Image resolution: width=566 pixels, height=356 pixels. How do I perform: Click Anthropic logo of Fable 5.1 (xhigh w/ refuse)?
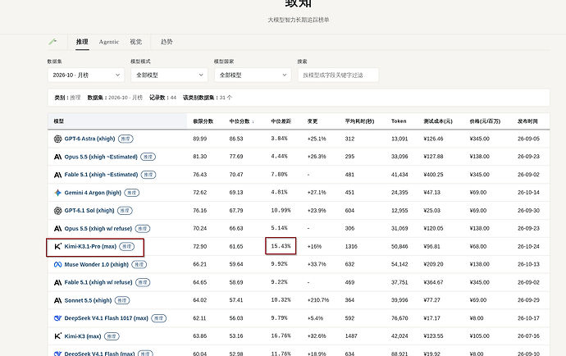(x=57, y=282)
